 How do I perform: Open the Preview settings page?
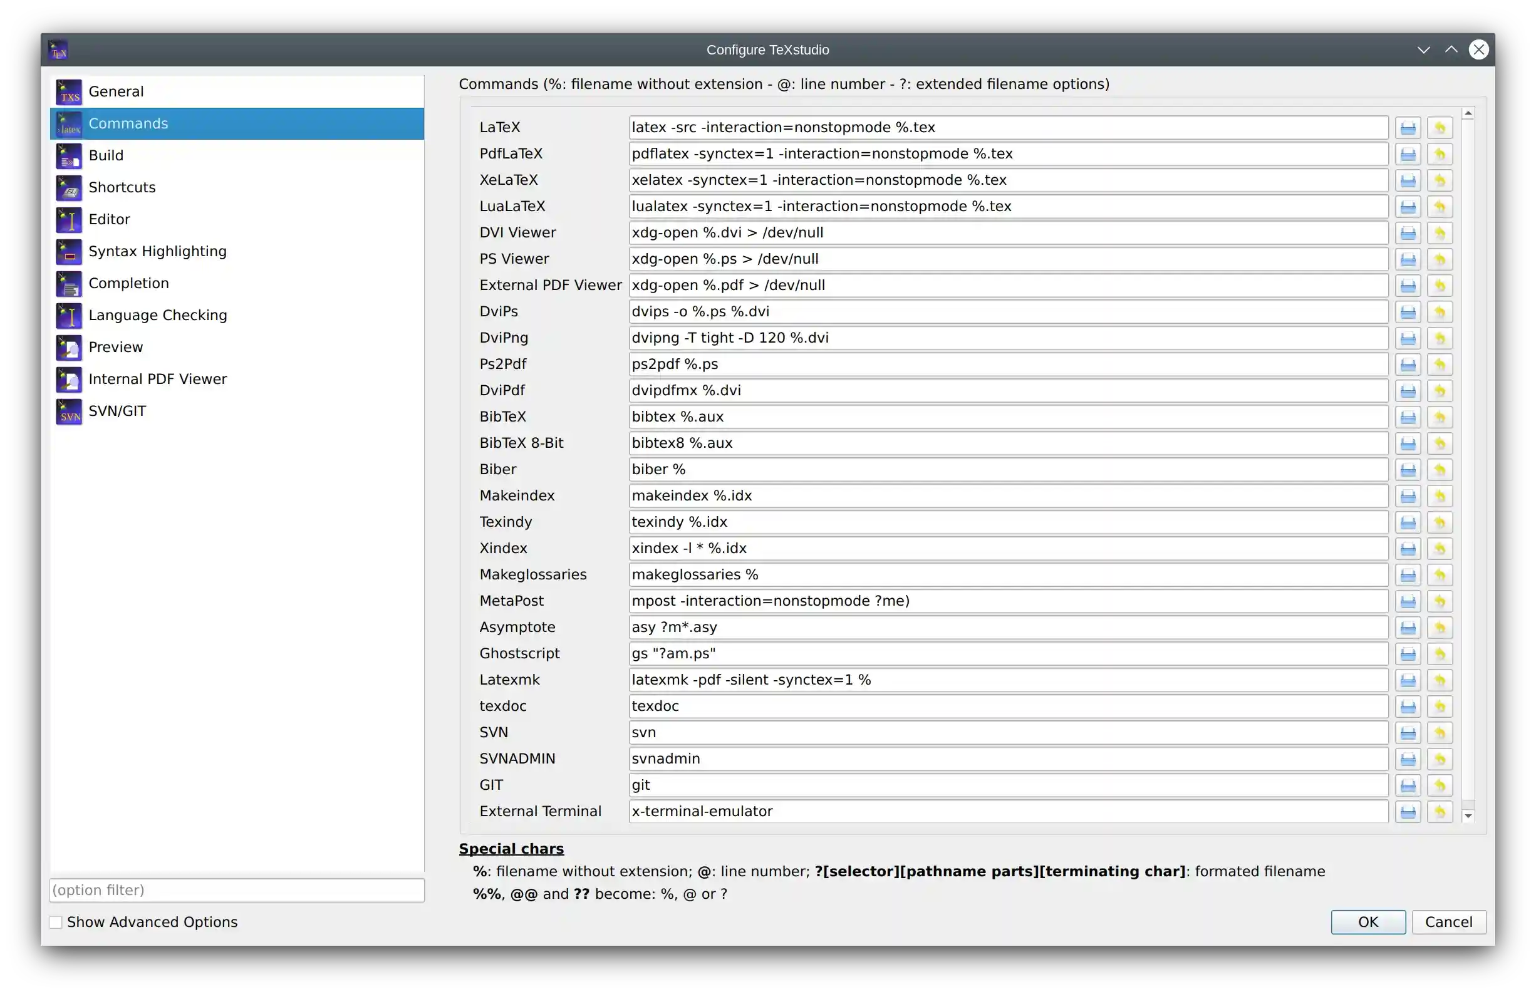116,346
